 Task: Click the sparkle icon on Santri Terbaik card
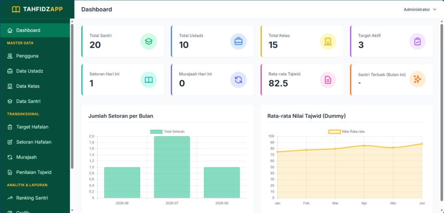click(418, 79)
